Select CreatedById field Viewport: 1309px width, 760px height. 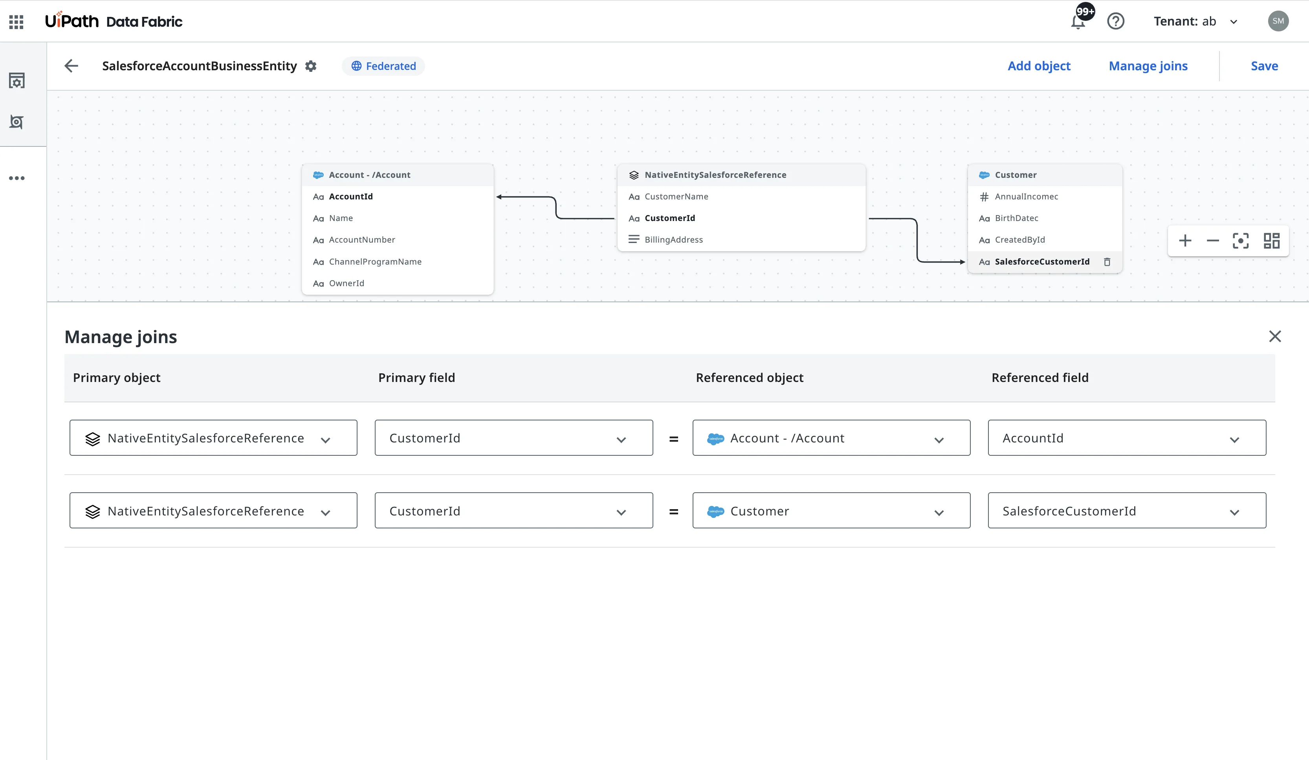click(x=1045, y=240)
